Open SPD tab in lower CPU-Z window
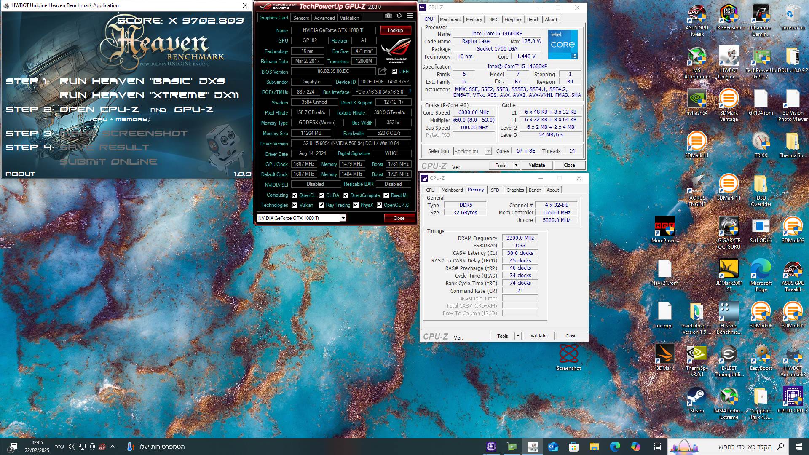809x455 pixels. click(495, 190)
